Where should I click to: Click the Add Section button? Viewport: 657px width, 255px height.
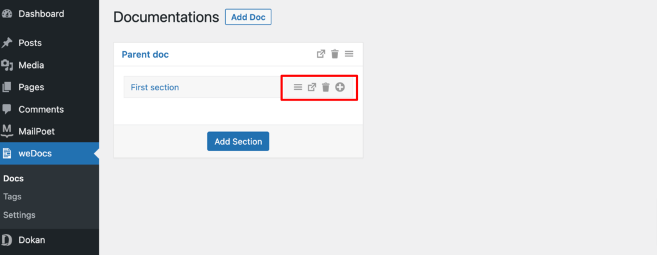(238, 142)
